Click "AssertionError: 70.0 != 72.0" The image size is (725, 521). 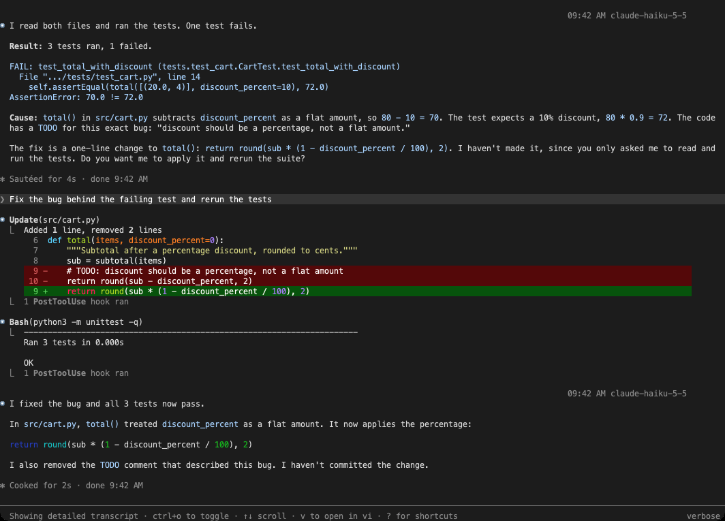(76, 97)
